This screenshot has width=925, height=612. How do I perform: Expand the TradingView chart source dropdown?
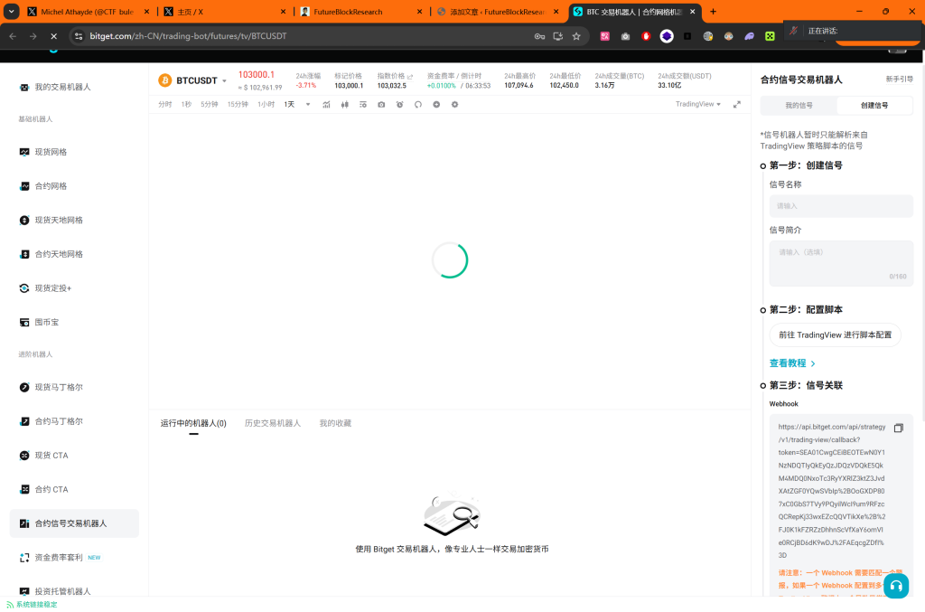[x=698, y=105]
